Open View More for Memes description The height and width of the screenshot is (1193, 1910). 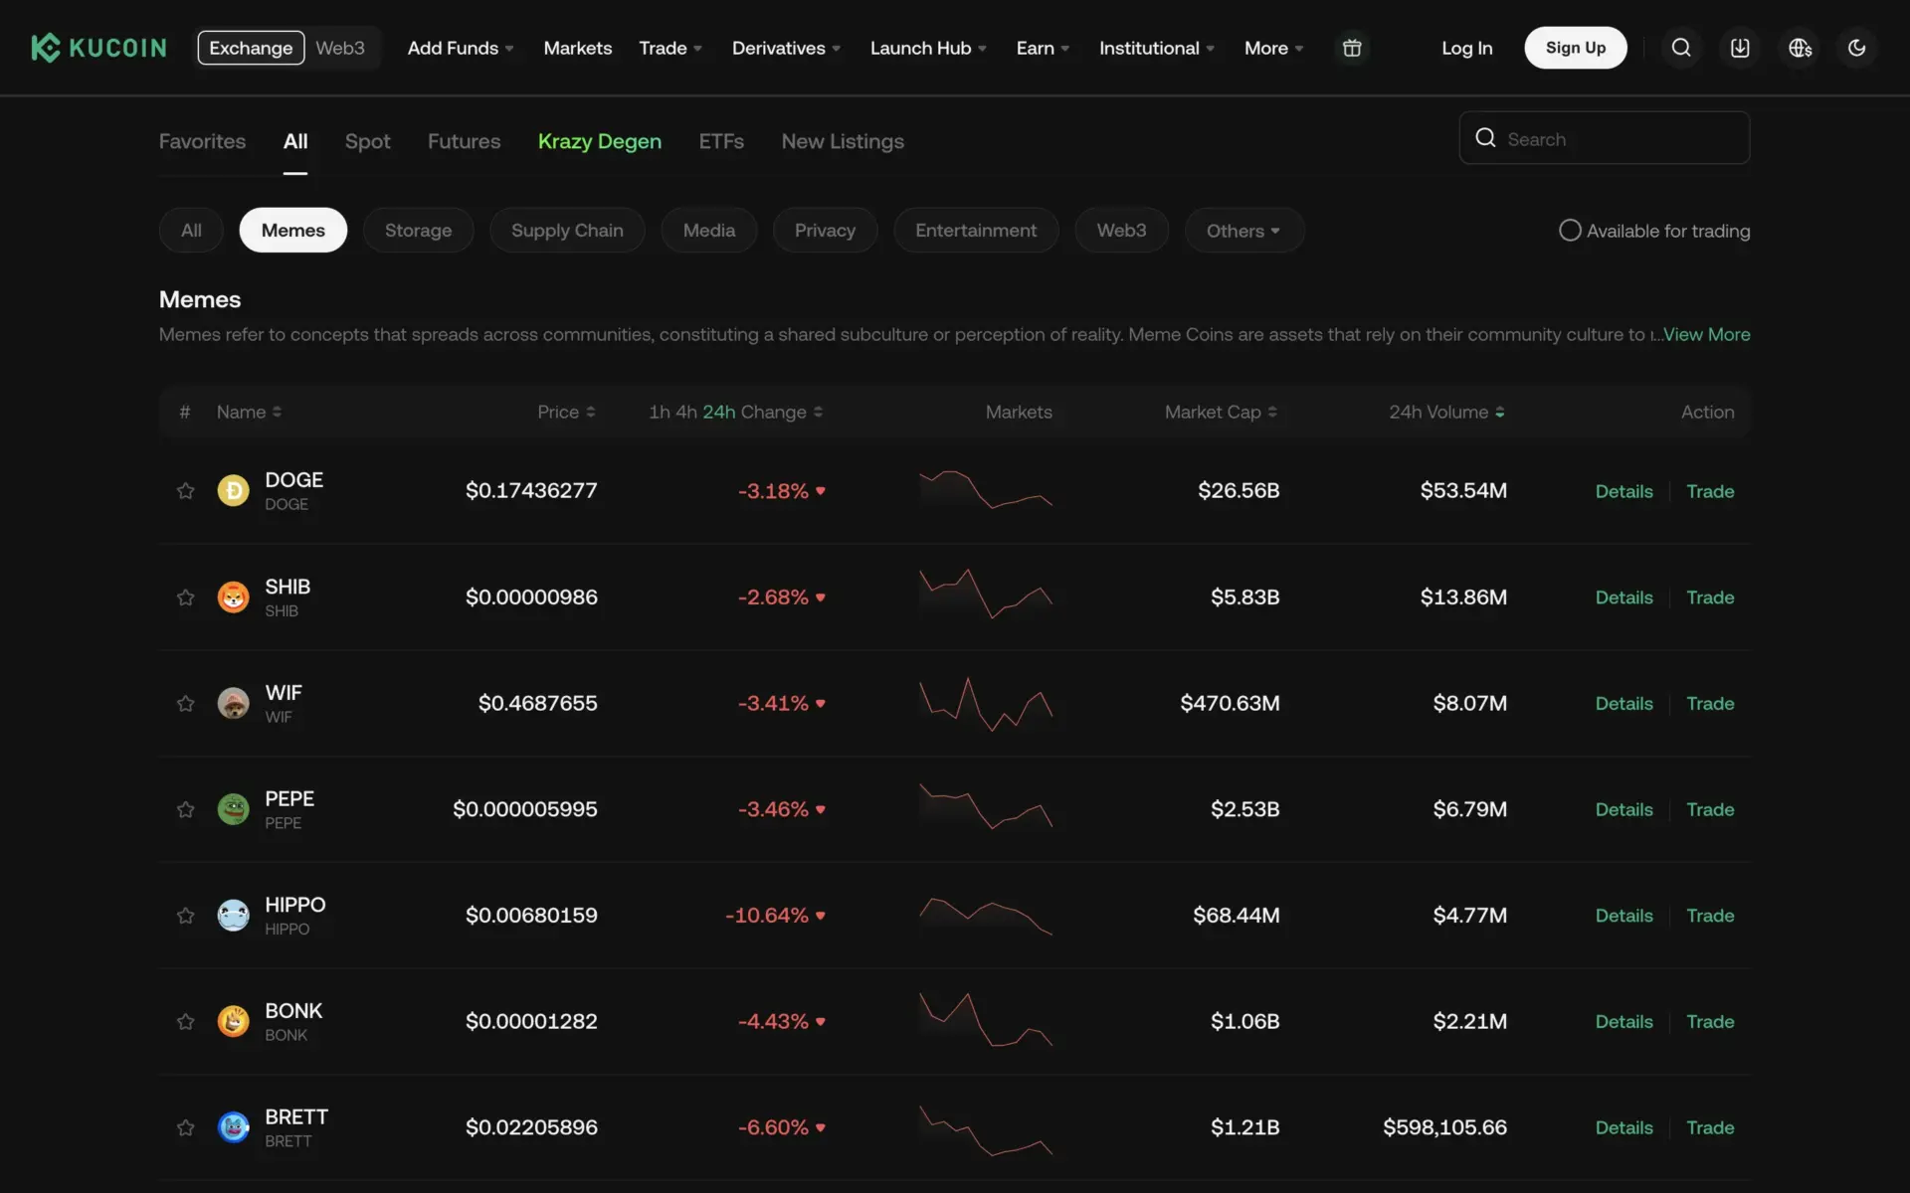[1706, 335]
